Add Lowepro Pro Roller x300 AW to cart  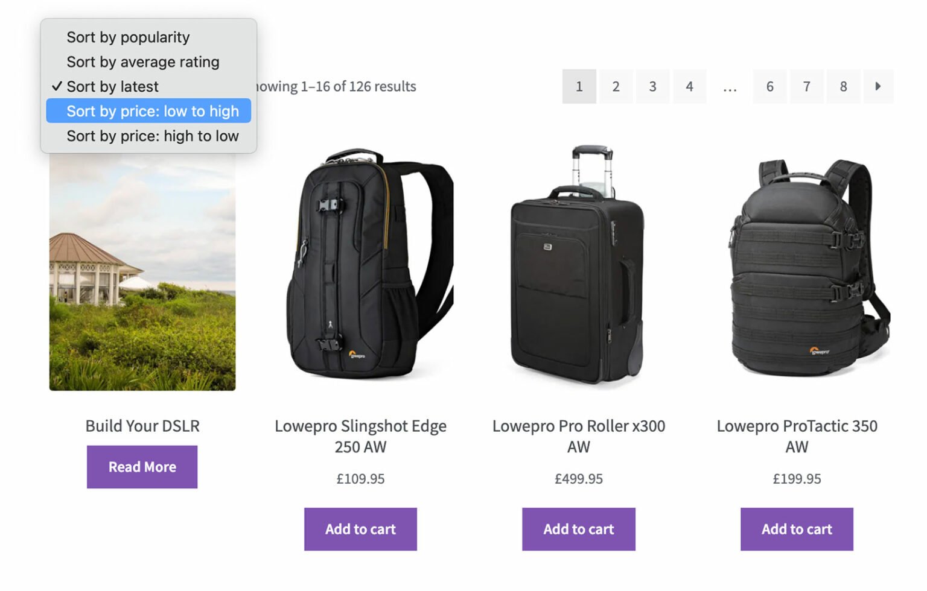pos(578,529)
